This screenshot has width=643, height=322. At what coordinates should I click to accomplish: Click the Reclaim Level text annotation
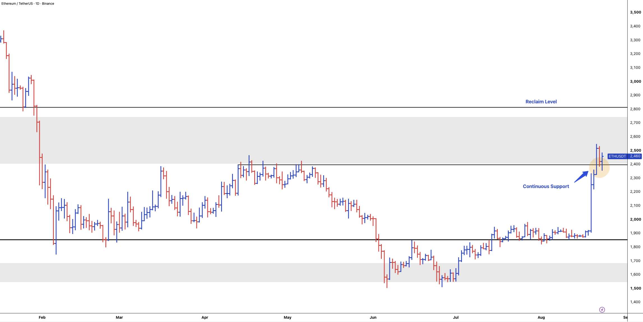tap(541, 102)
